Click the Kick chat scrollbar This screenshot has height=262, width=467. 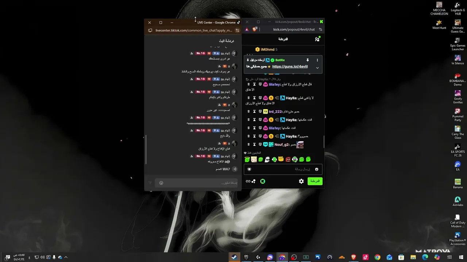pos(324,141)
